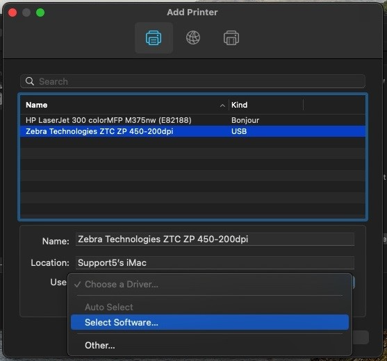Screen dimensions: 387x361
Task: Click the Bonjour kind cell
Action: pyautogui.click(x=245, y=120)
